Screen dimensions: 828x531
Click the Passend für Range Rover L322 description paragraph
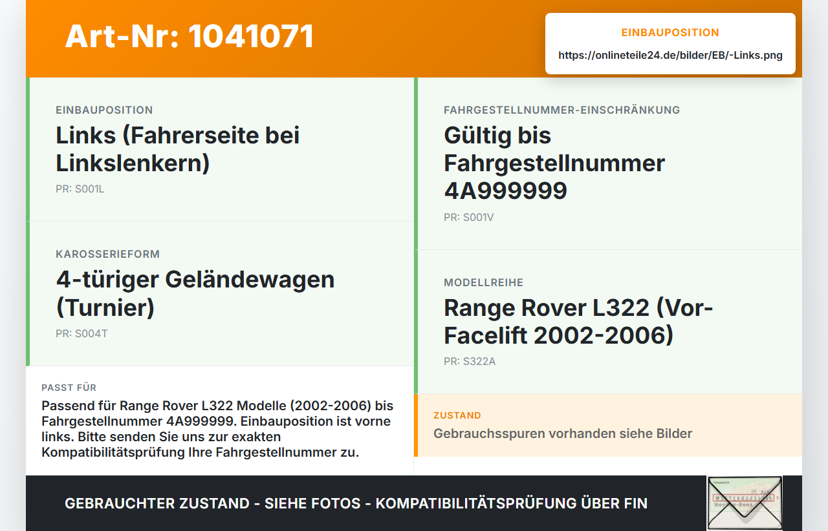click(217, 429)
